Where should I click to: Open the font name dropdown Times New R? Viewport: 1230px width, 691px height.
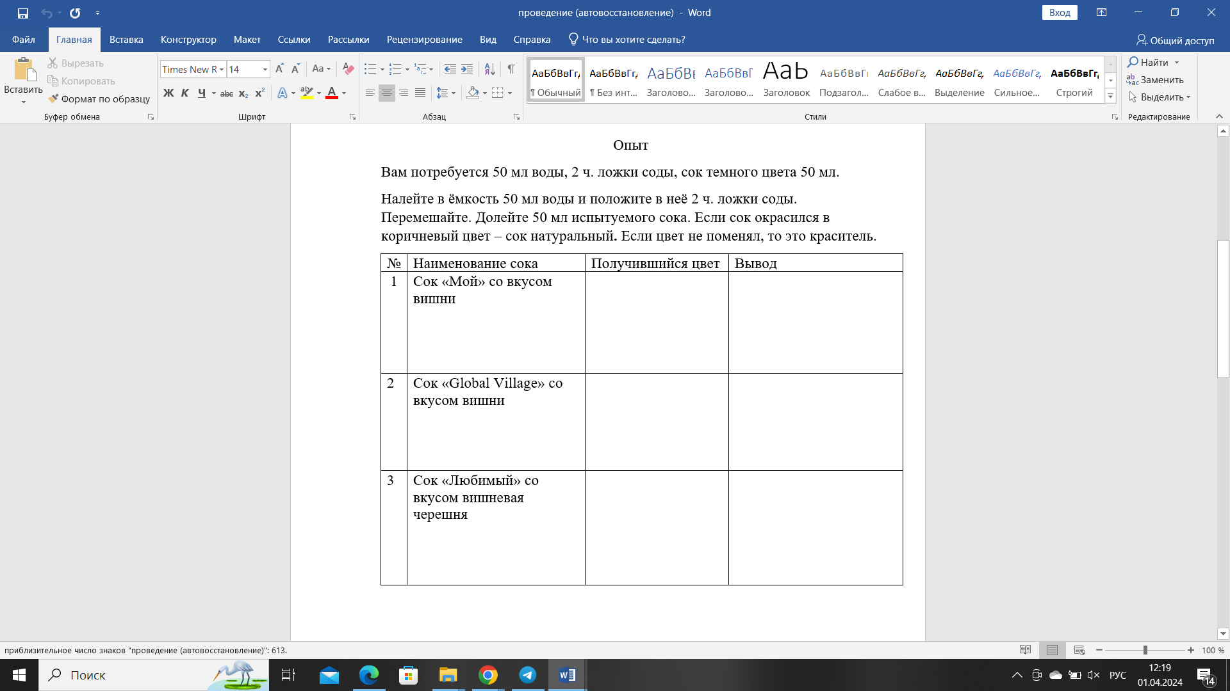point(222,69)
